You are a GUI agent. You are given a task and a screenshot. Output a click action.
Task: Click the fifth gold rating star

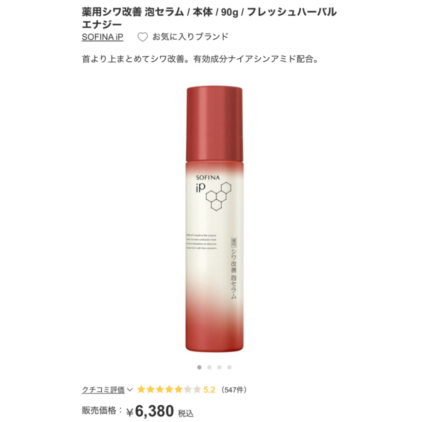(x=178, y=390)
